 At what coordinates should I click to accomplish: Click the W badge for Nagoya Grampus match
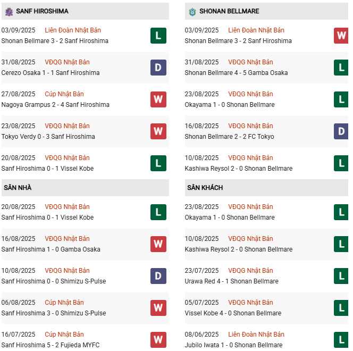coord(158,99)
